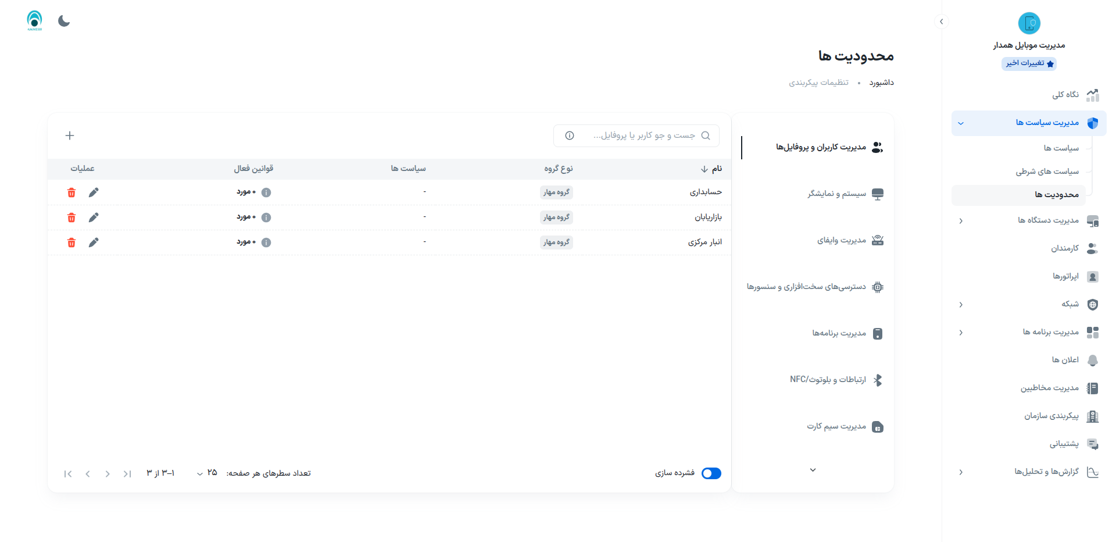
Task: Toggle the فشرده سازی dense switch
Action: pyautogui.click(x=711, y=473)
